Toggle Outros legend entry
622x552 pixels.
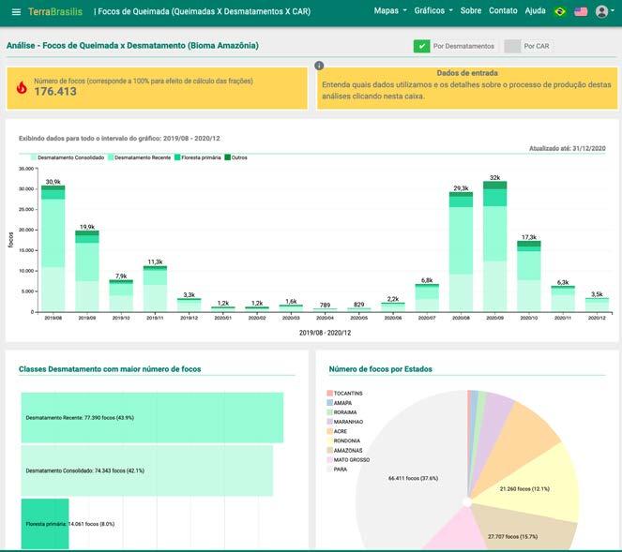coord(236,157)
